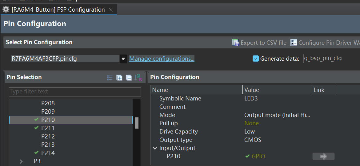Click the list view icon in Pin Selection
The width and height of the screenshot is (360, 166).
pyautogui.click(x=110, y=78)
